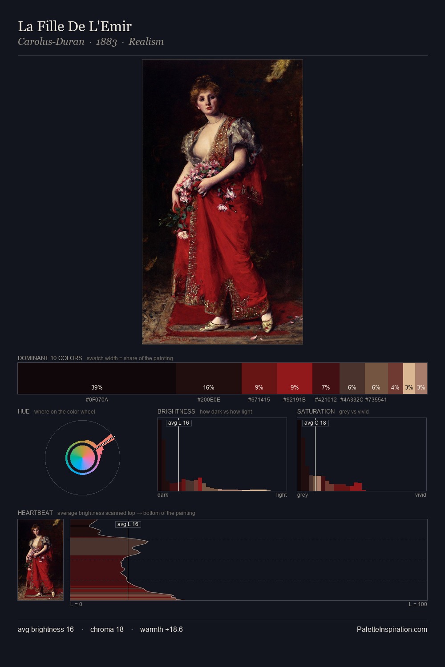This screenshot has height=667, width=445.
Task: Pick the 6% tan-brown swatch #735541
Action: click(x=376, y=378)
